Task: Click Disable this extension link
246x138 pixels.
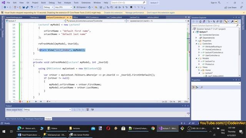Action: pos(113,13)
